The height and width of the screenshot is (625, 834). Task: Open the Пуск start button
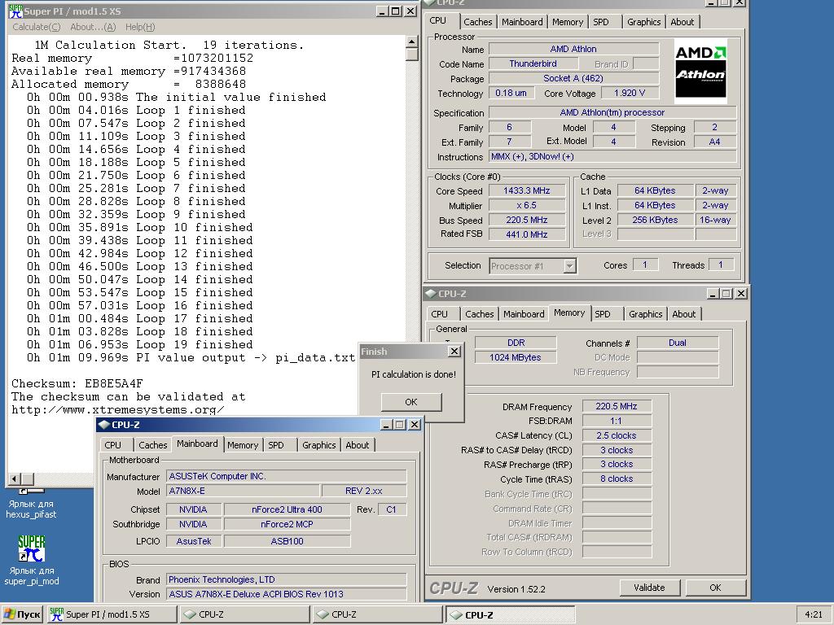(x=22, y=614)
